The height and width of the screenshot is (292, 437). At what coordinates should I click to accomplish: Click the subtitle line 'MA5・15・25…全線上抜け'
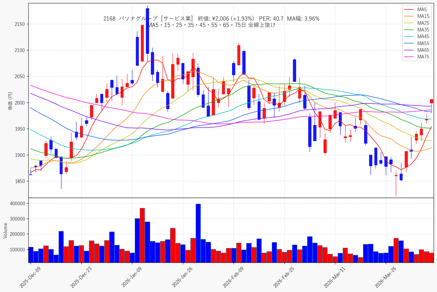[x=211, y=25]
